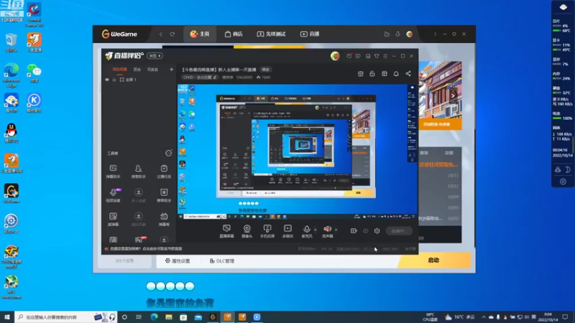Click the yellow 启动 launch button
This screenshot has width=575, height=323.
(434, 261)
